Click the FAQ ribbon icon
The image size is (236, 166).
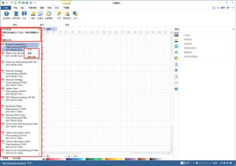tap(24, 15)
